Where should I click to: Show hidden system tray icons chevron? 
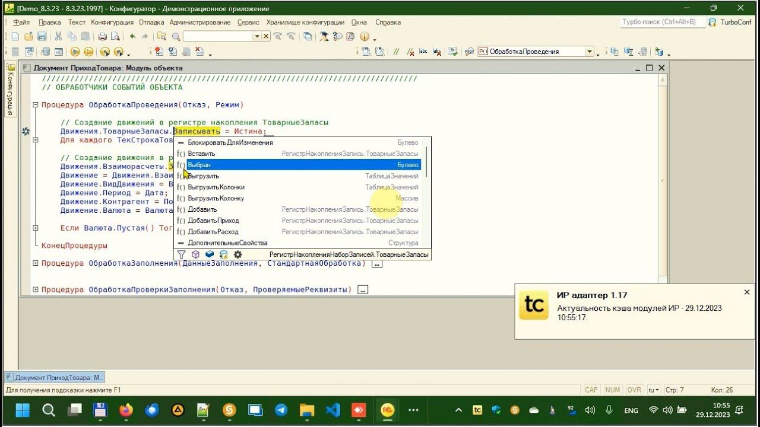(458, 410)
